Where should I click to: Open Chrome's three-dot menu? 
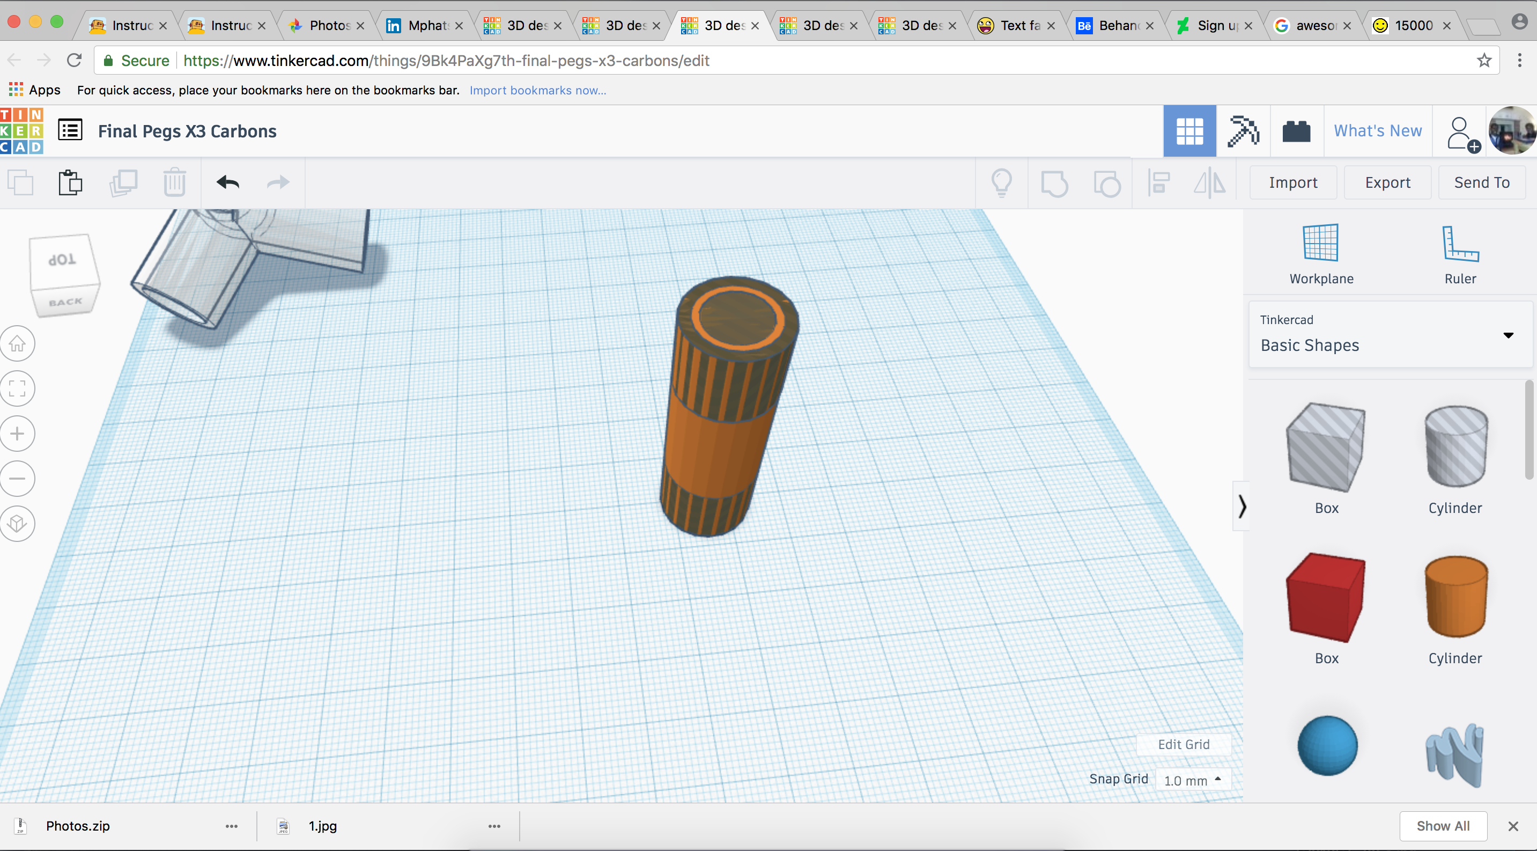tap(1519, 60)
